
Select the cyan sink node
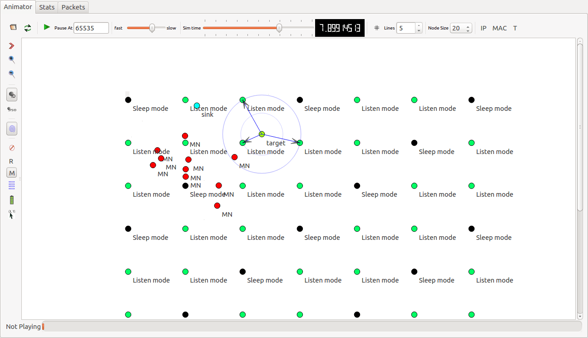[x=197, y=105]
